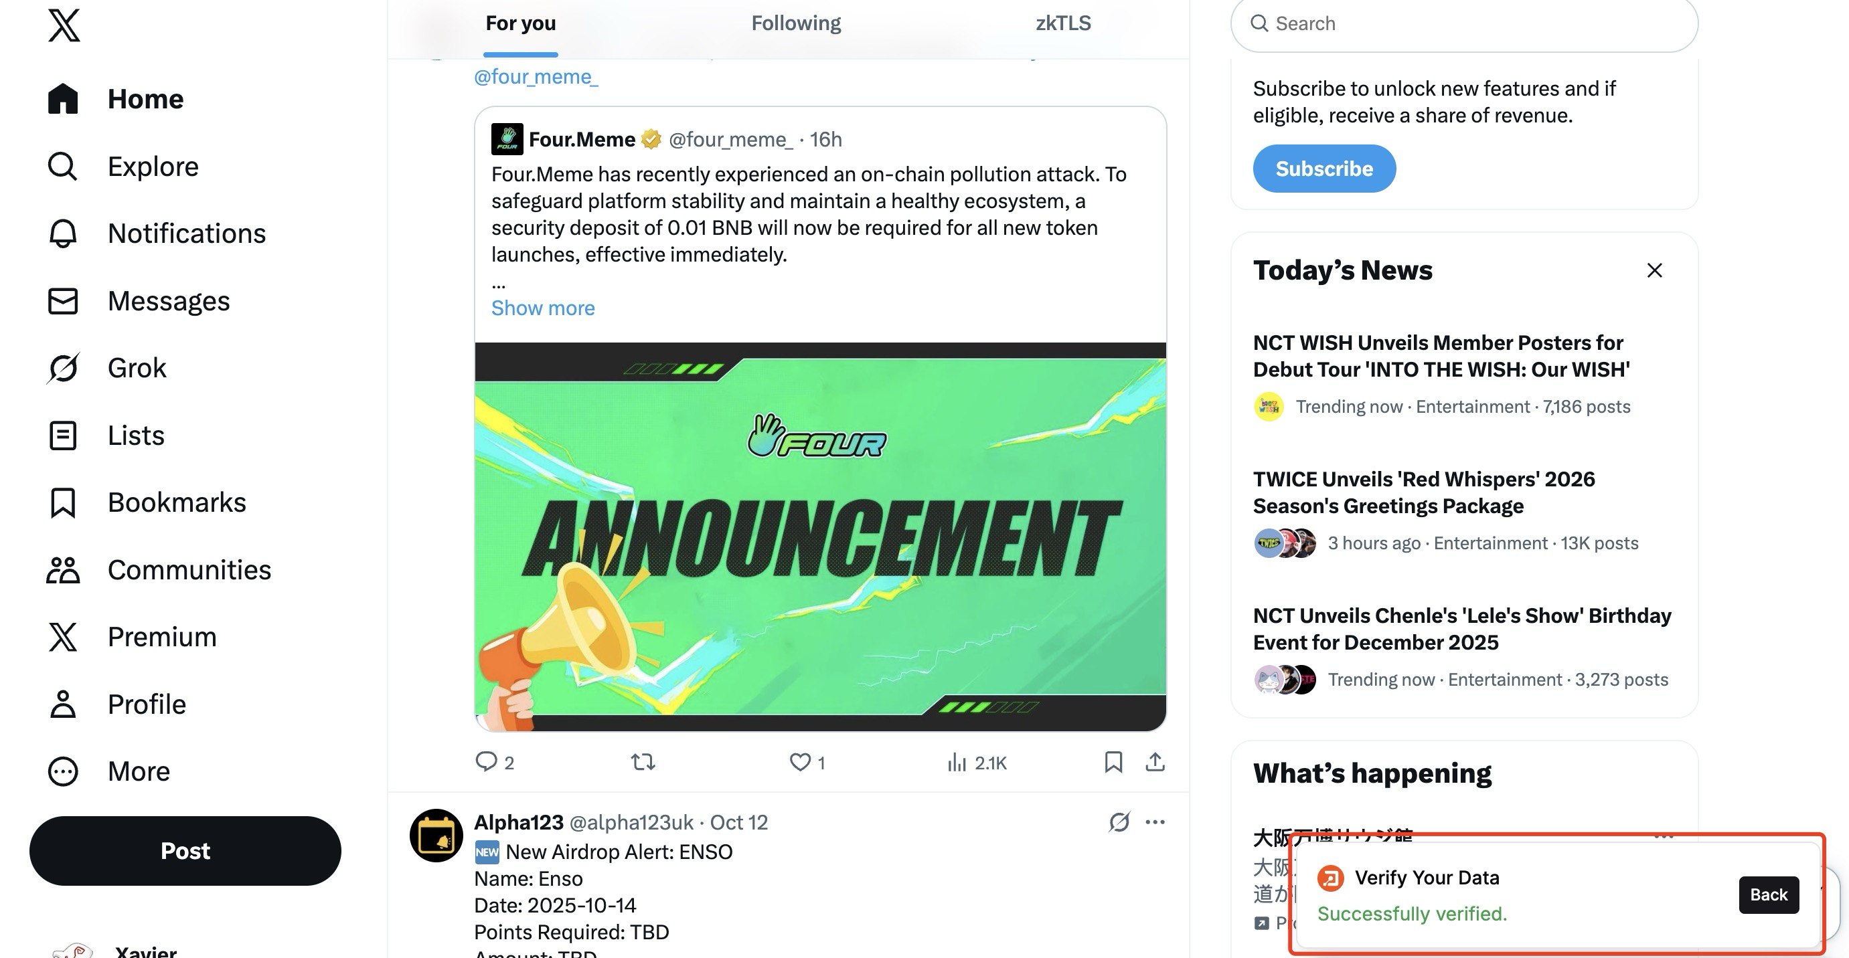Screen dimensions: 1849x958
Task: Repost the Four.Meme announcement post
Action: [x=643, y=761]
